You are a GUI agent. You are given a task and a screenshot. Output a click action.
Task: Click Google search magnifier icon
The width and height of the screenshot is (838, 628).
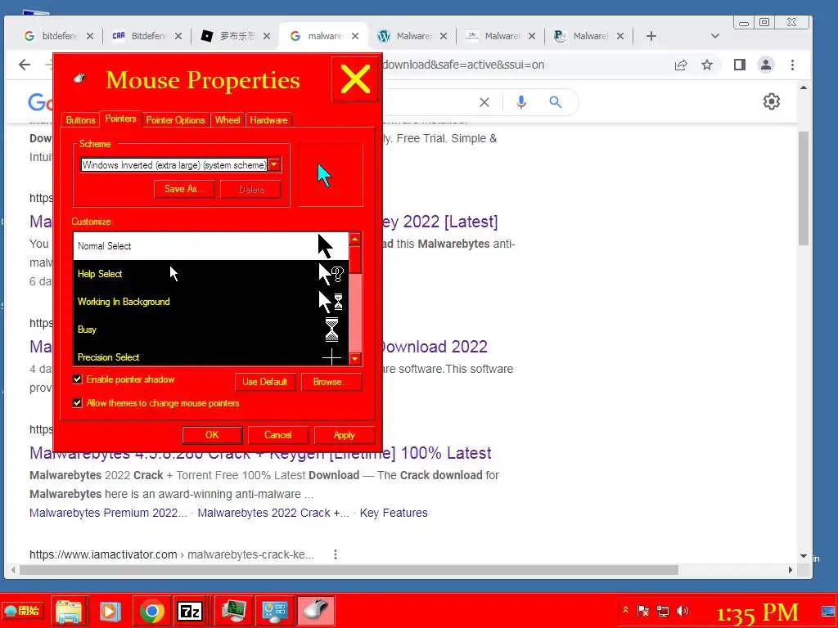point(556,102)
